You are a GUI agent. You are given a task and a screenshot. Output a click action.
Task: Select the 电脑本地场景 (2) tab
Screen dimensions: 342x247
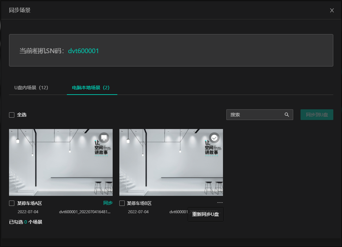pyautogui.click(x=91, y=88)
